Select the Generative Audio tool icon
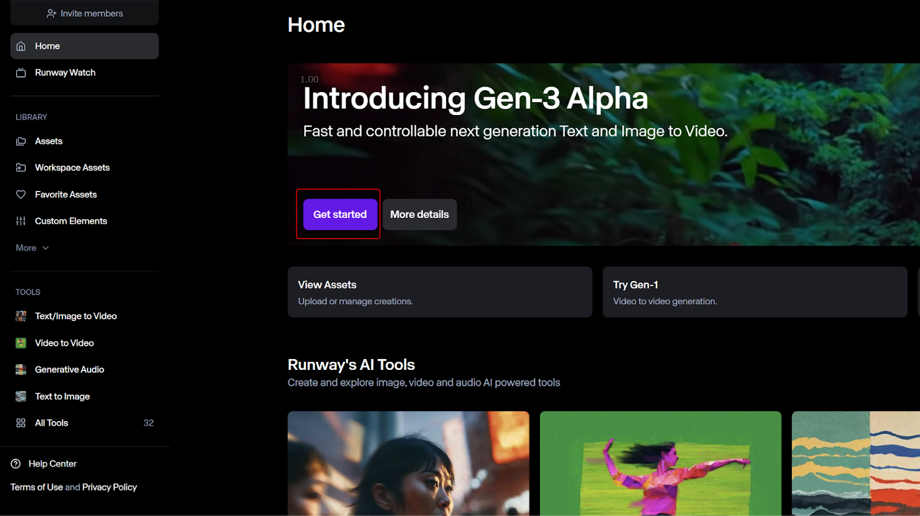 pos(21,369)
